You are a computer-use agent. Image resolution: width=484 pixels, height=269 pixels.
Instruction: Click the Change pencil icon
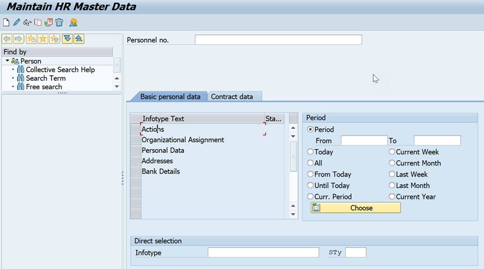[x=17, y=22]
